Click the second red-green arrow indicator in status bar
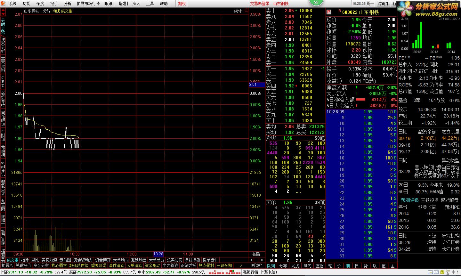The image size is (461, 276). click(x=233, y=272)
